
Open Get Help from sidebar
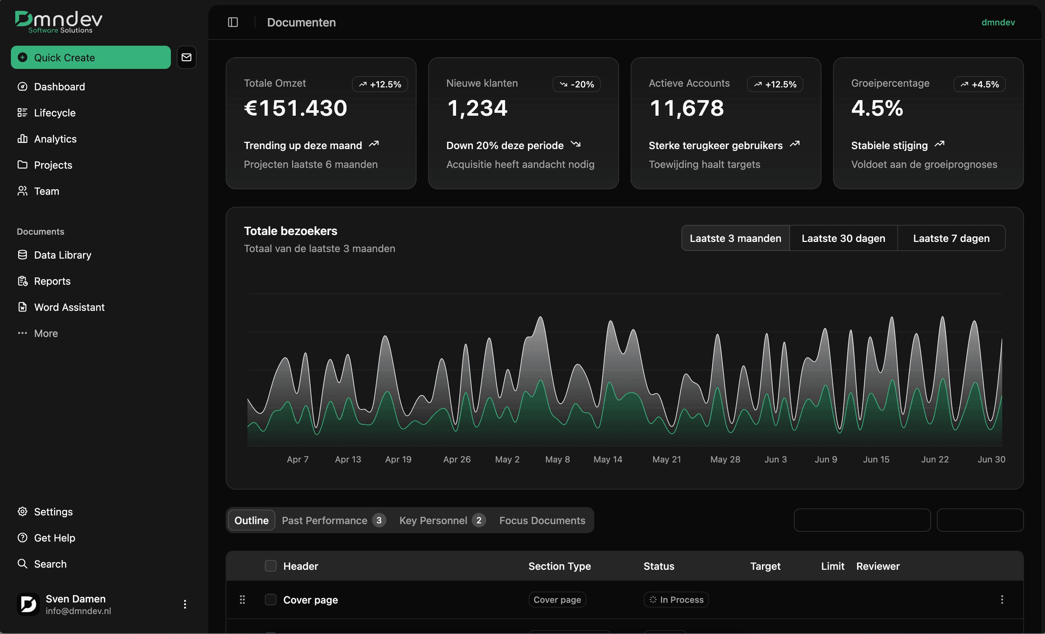[54, 538]
